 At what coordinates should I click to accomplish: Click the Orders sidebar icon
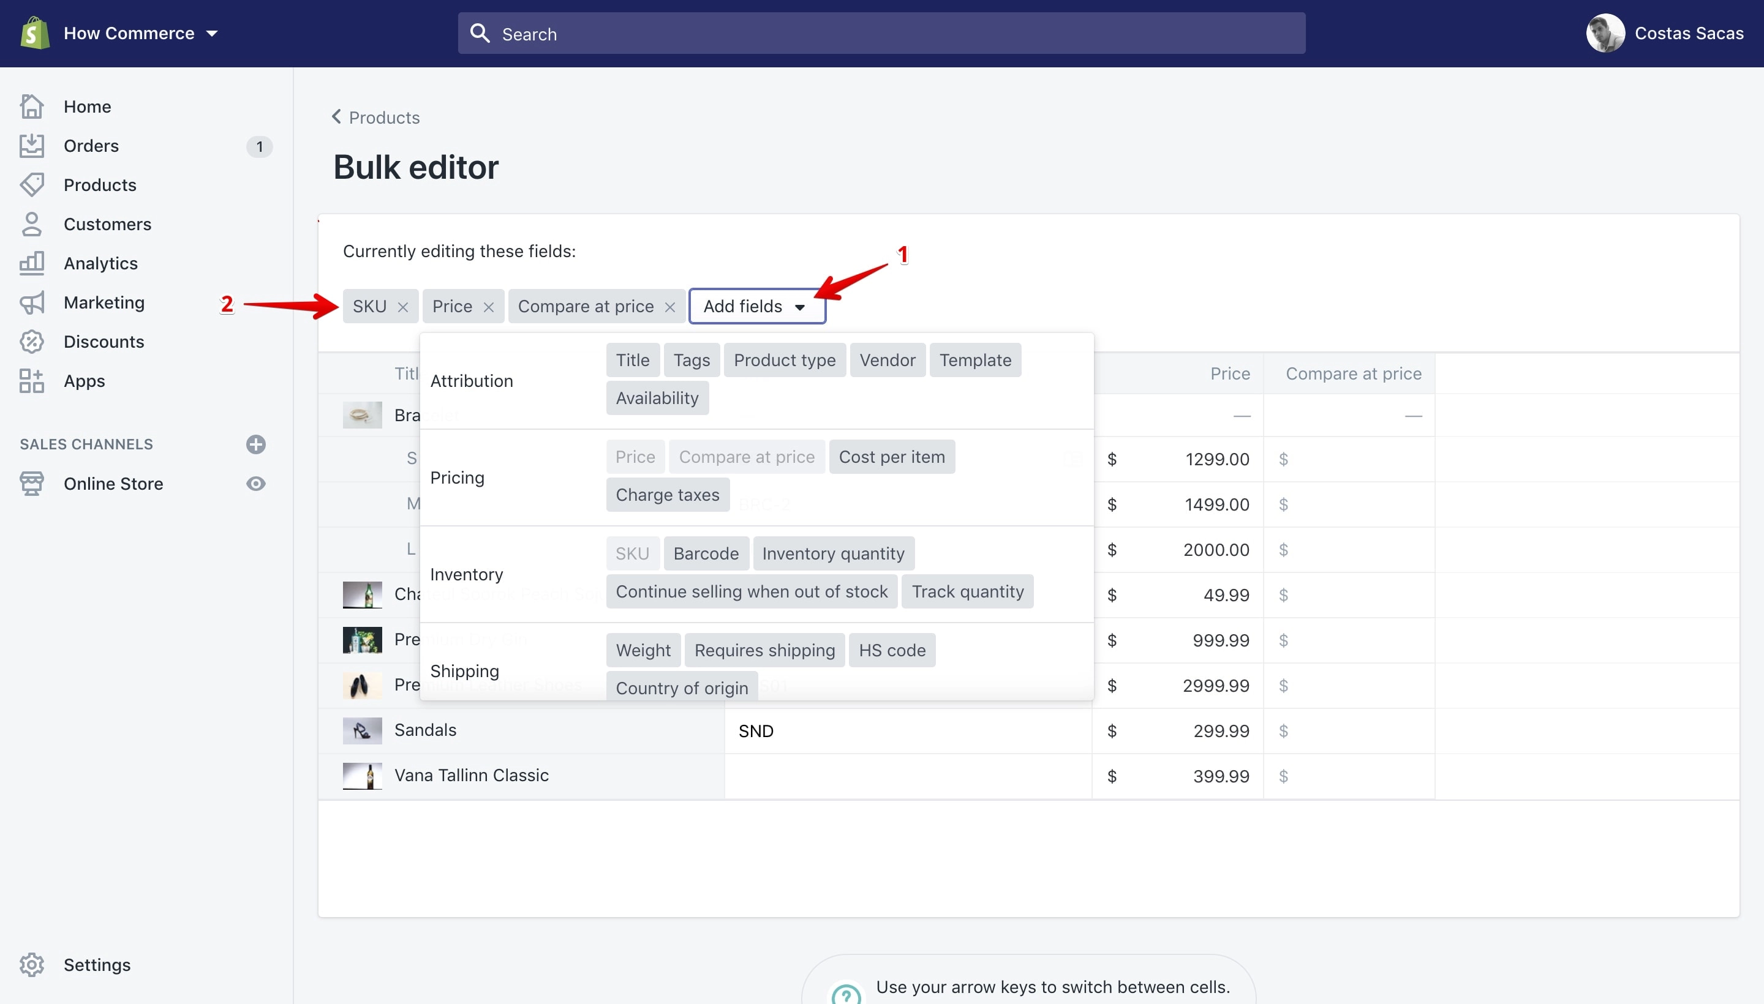(x=32, y=146)
